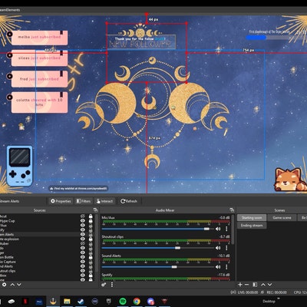Refresh the selected browser source

pos(129,201)
